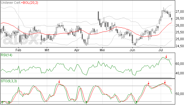Click the April green buy arrow in STO panel

pyautogui.click(x=86, y=103)
